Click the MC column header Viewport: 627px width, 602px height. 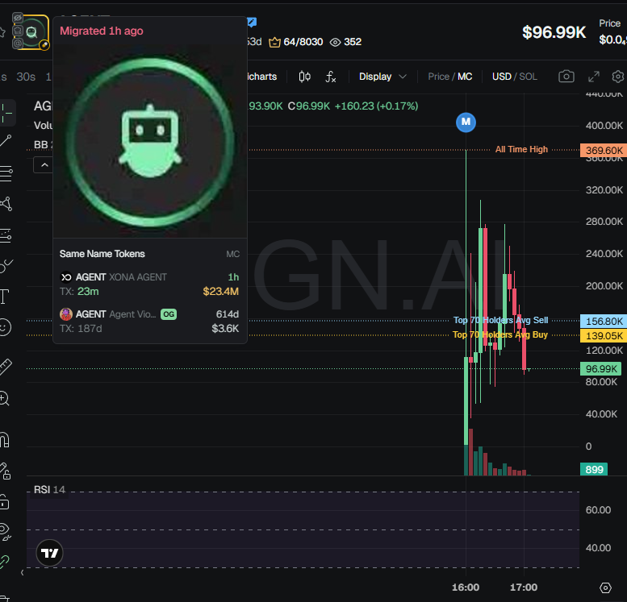pyautogui.click(x=232, y=254)
